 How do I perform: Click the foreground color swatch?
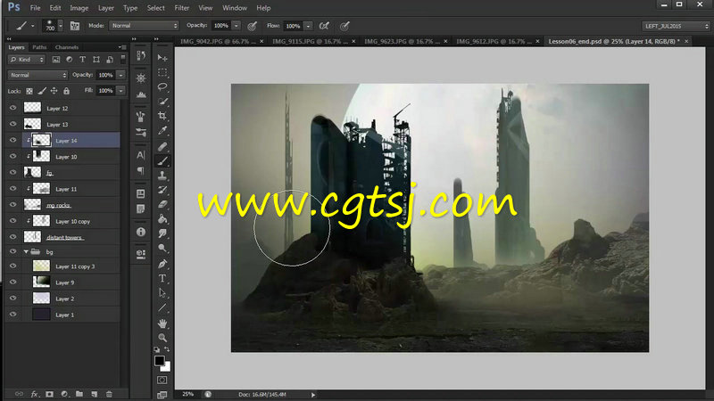tap(159, 361)
